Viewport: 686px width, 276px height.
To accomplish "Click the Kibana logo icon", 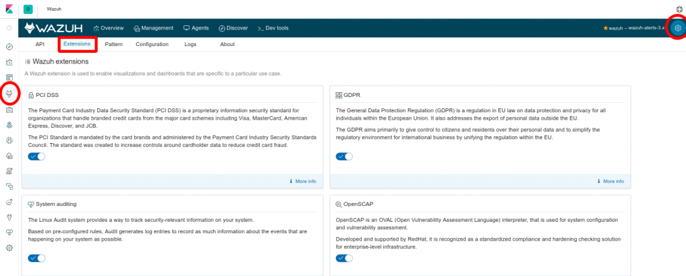I will (9, 9).
